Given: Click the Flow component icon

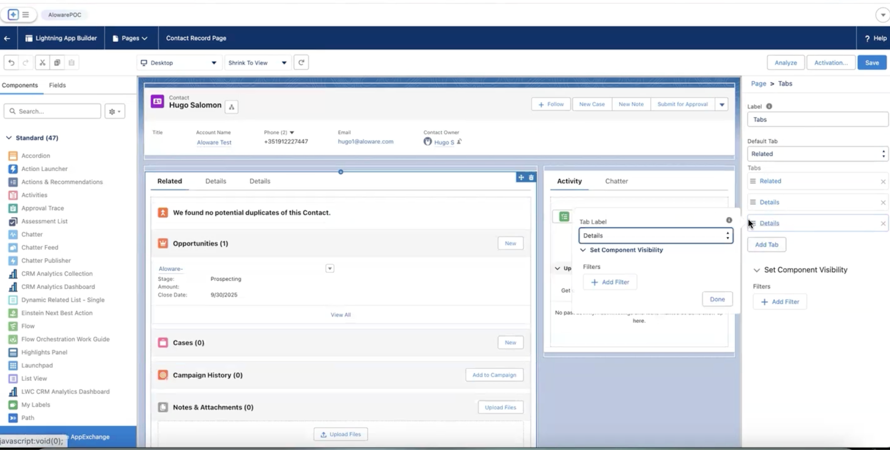Looking at the screenshot, I should (13, 326).
